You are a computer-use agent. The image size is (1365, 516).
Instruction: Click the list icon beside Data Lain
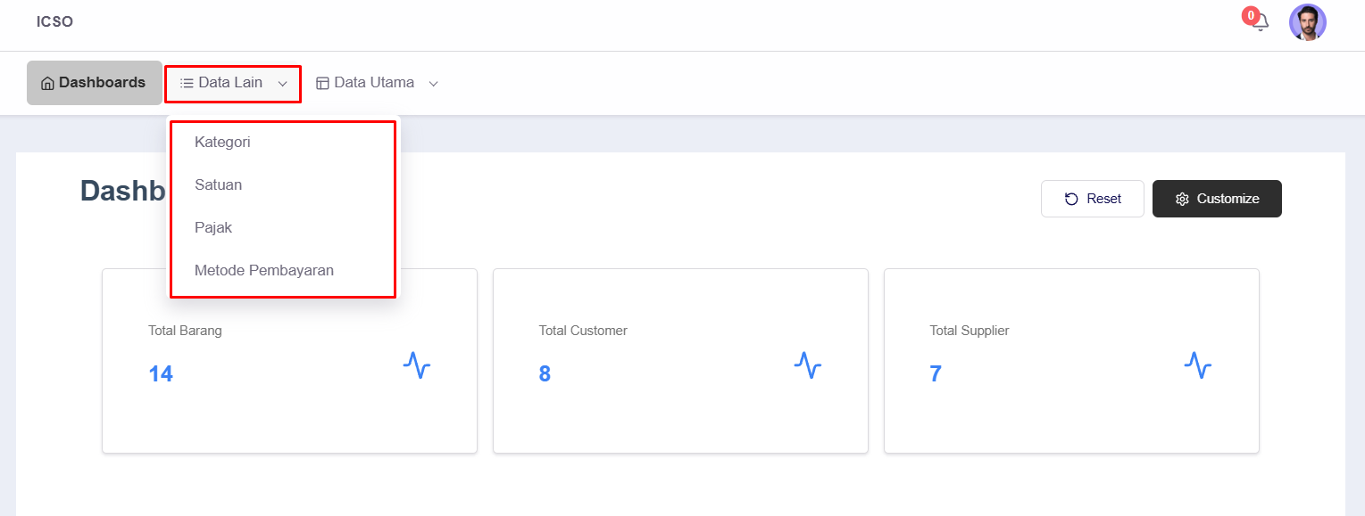187,83
